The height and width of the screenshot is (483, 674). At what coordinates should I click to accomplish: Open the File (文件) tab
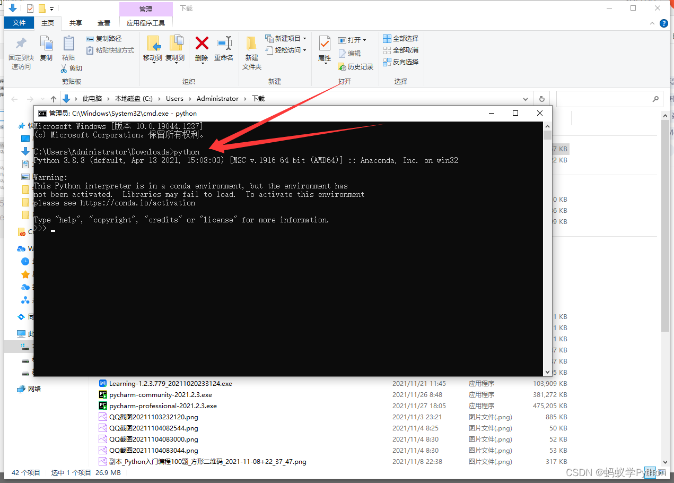pos(19,23)
